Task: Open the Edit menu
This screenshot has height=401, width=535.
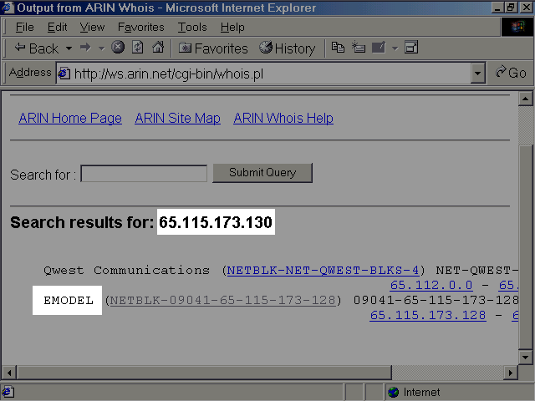Action: [x=57, y=27]
